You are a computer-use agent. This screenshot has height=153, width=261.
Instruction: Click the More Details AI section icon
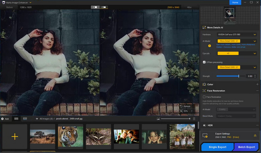tap(204, 28)
